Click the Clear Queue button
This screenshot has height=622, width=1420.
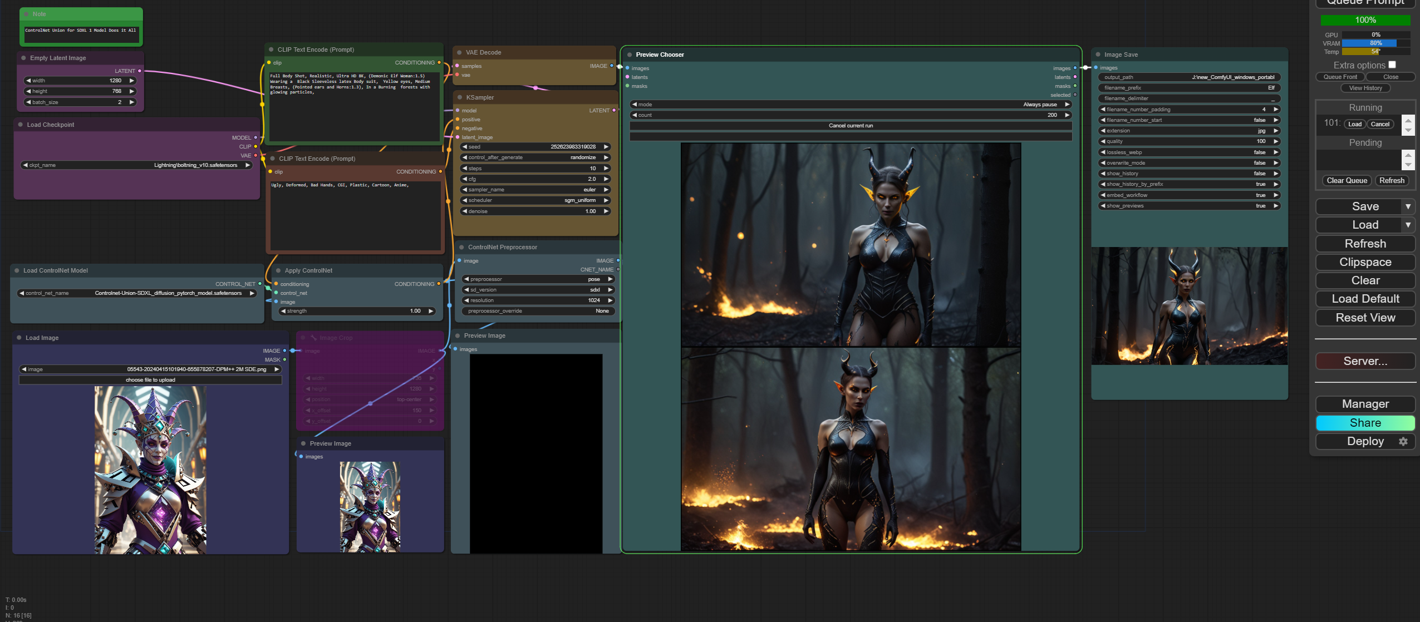[x=1346, y=180]
